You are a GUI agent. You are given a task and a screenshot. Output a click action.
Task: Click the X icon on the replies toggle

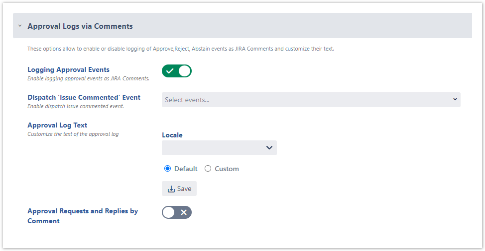[184, 212]
